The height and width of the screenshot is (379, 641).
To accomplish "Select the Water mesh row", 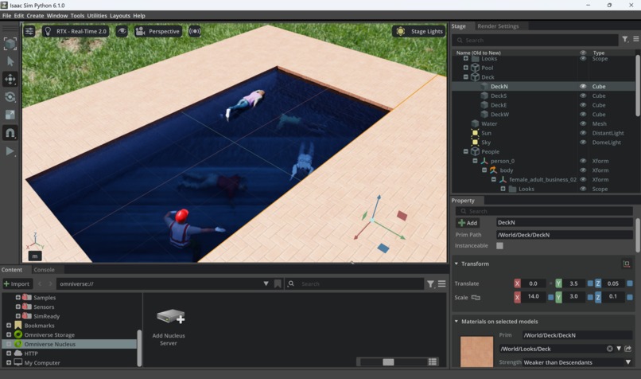I will point(543,123).
